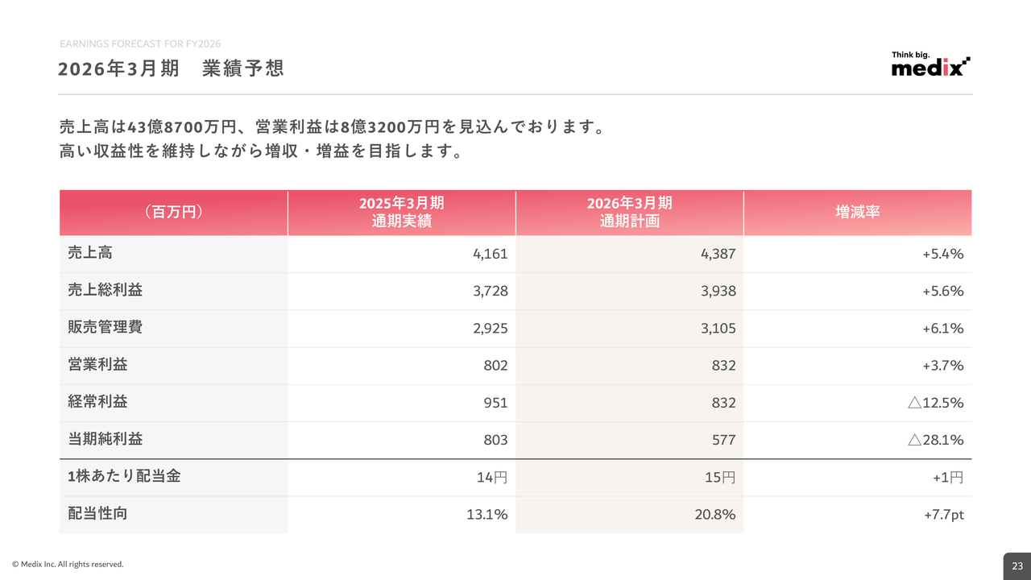Click the Medix Inc. copyright notice

coord(68,565)
